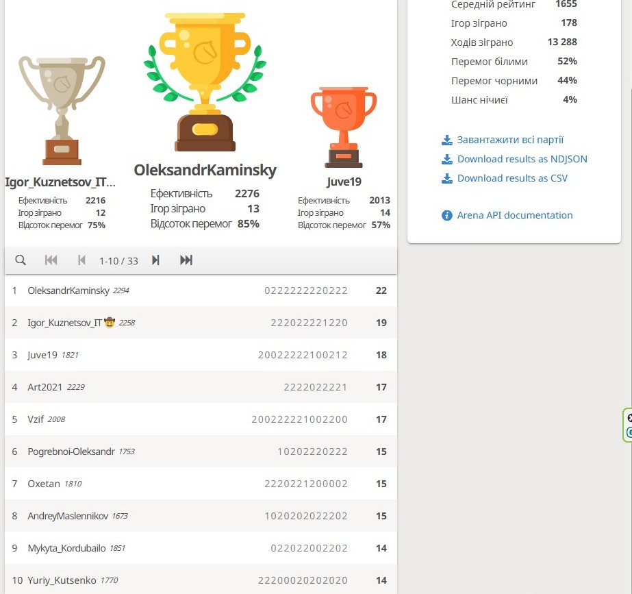This screenshot has width=632, height=594.
Task: Click the Arena API documentation info icon
Action: tap(447, 215)
